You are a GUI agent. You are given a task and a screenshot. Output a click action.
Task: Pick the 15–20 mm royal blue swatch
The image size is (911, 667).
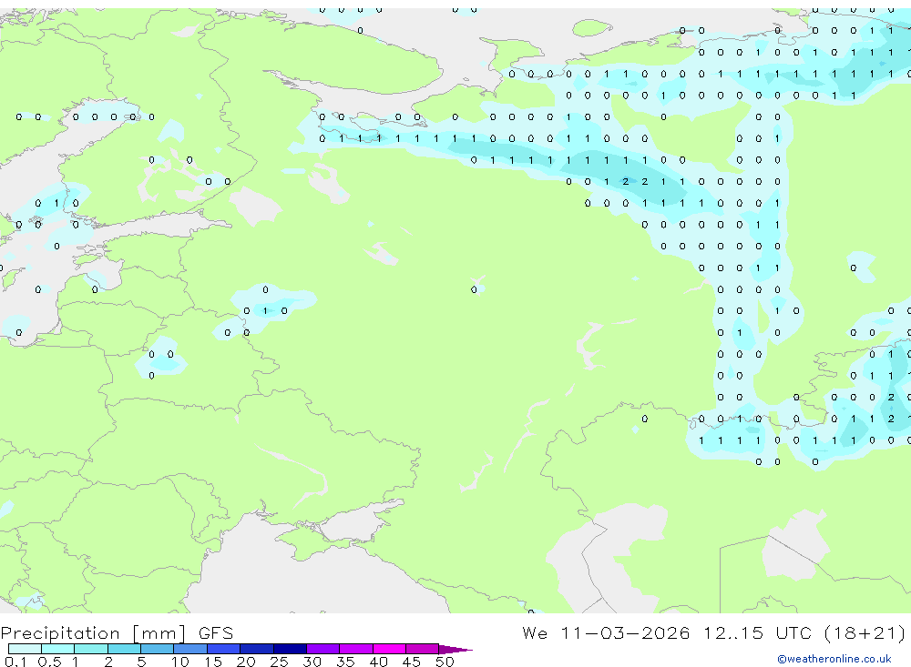point(223,649)
